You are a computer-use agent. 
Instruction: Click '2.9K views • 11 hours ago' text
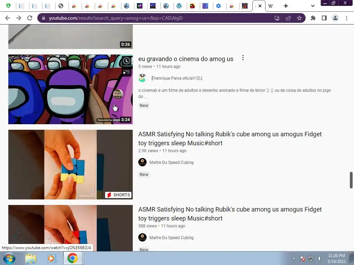point(162,151)
